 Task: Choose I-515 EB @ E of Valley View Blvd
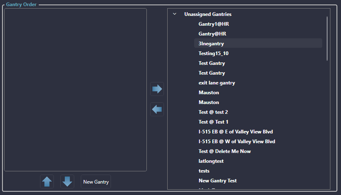(x=235, y=132)
